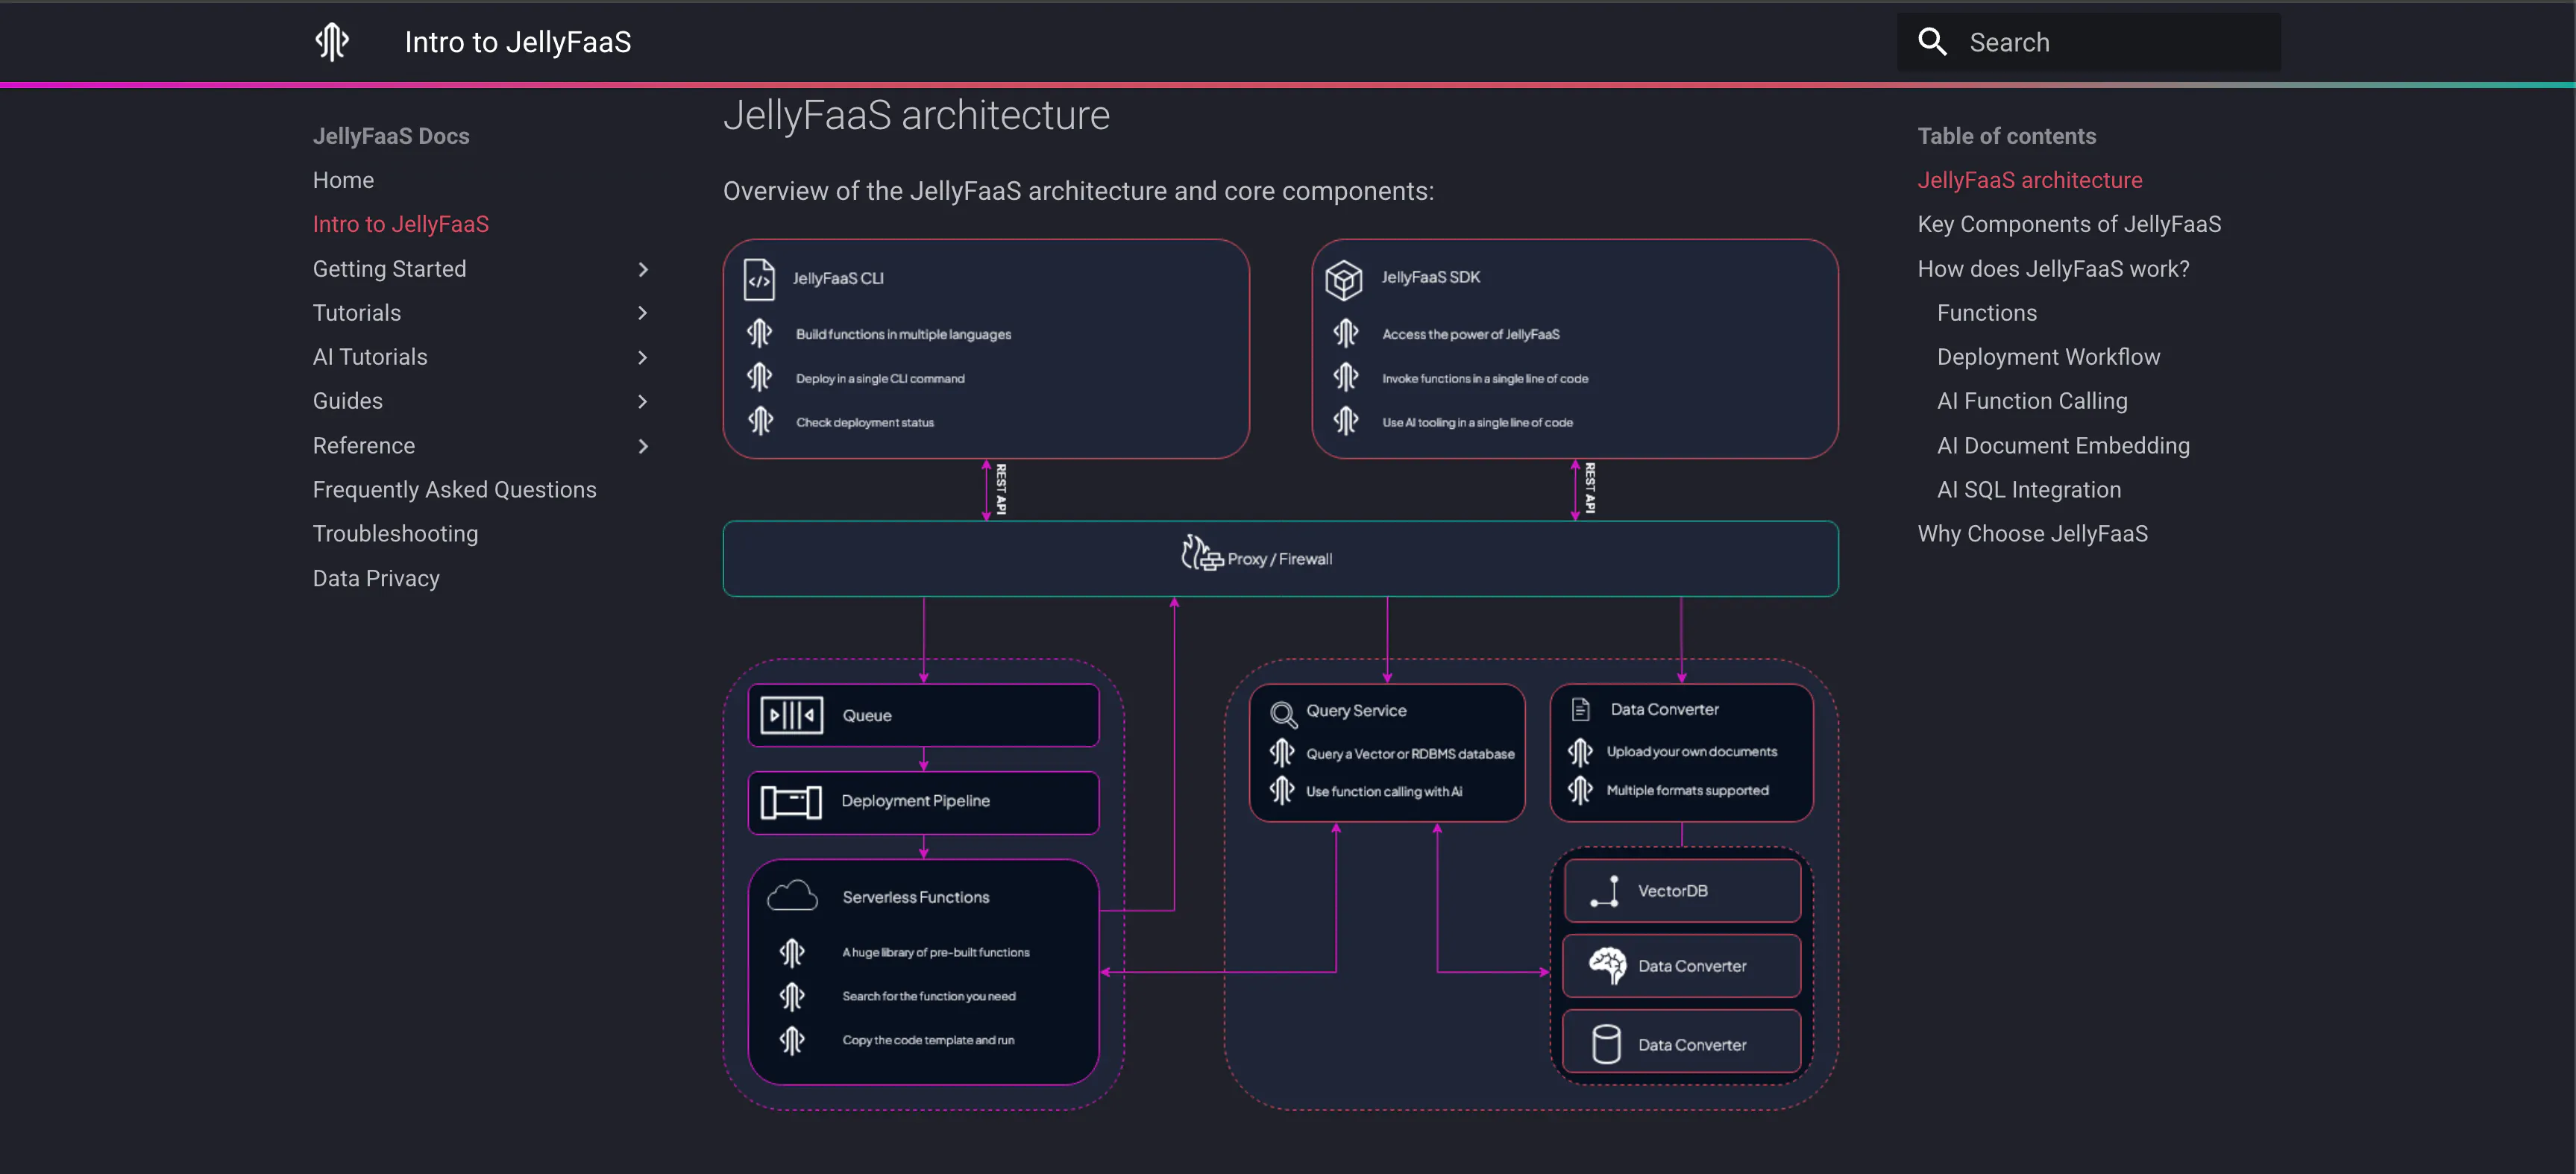Click the JellyFaaS CLI code file icon
Viewport: 2576px width, 1174px height.
(x=759, y=279)
